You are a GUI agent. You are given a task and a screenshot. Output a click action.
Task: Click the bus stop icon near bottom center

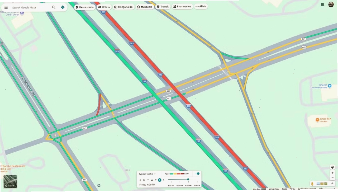[x=99, y=185]
